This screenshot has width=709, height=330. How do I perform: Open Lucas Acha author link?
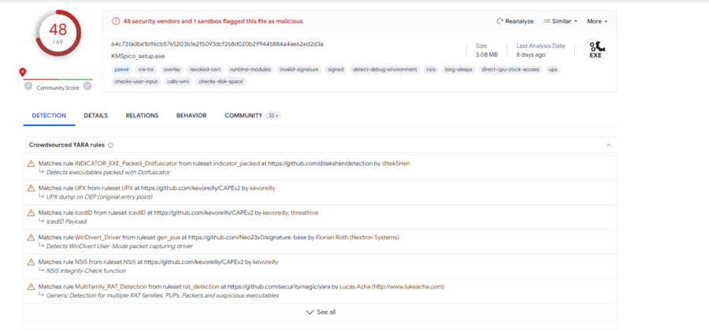click(392, 287)
